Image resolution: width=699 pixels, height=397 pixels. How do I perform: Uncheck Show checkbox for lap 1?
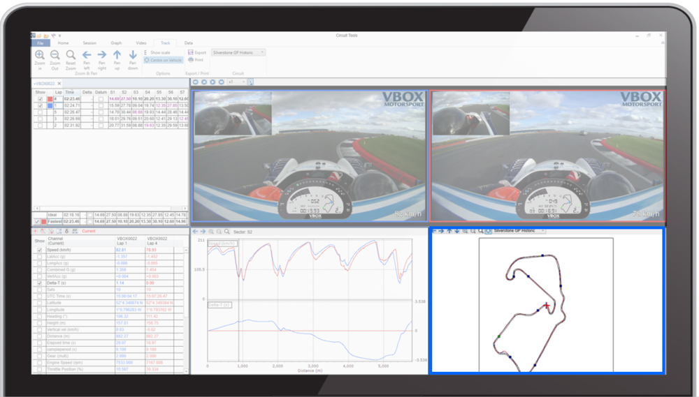40,106
